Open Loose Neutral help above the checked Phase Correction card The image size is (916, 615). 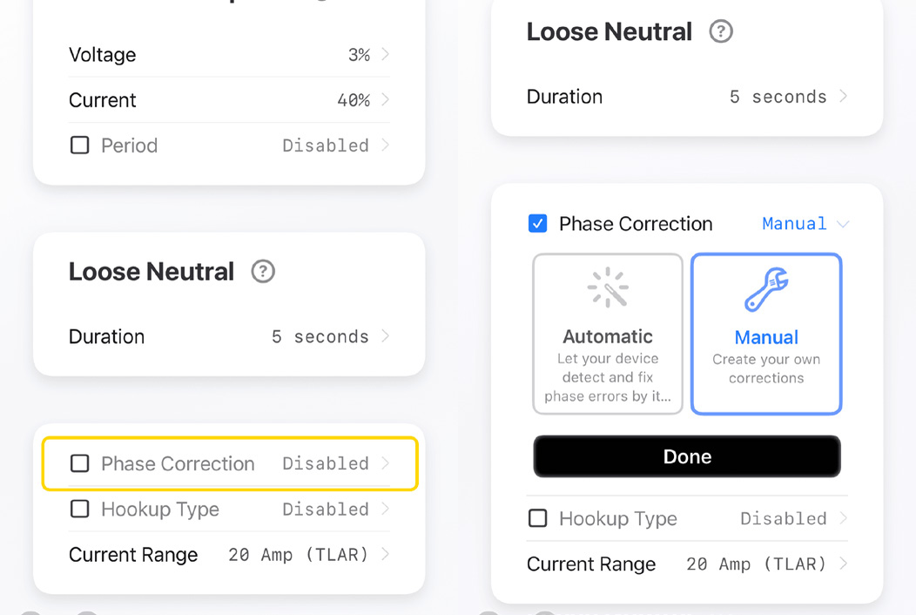(721, 32)
